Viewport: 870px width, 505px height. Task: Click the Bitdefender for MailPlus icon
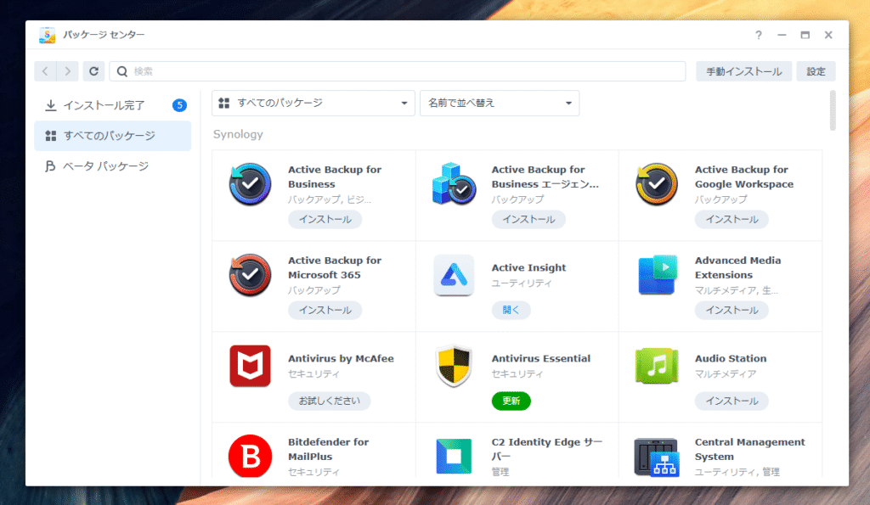[251, 457]
